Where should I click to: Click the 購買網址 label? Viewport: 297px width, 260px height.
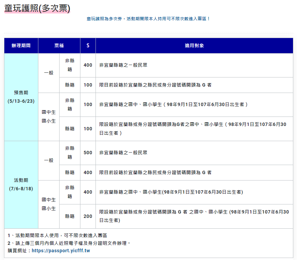click(x=19, y=251)
